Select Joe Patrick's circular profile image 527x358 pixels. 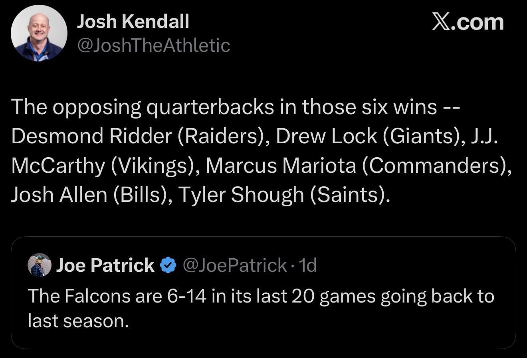click(39, 264)
